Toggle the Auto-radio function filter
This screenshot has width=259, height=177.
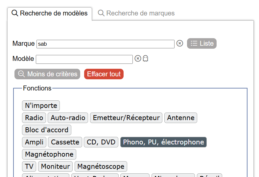coord(68,118)
